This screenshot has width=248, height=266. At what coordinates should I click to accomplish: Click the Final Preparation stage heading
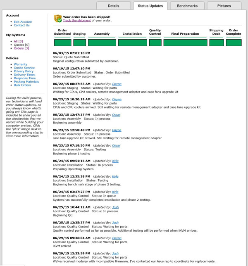[185, 34]
